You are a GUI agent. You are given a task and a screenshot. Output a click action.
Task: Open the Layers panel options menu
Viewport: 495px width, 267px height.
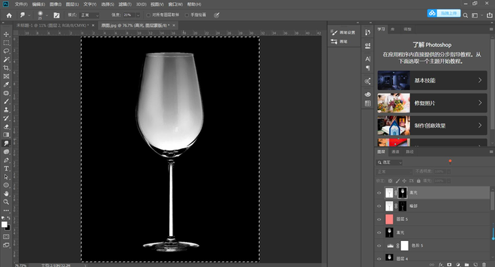click(491, 152)
